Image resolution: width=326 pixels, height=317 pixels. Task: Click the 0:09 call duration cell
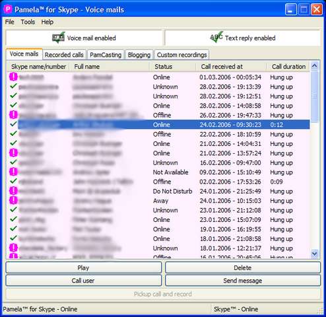[277, 182]
